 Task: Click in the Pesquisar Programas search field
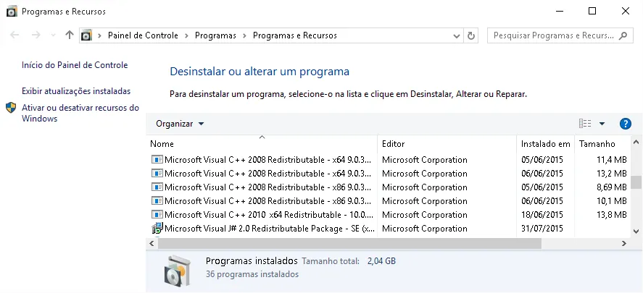pyautogui.click(x=554, y=35)
